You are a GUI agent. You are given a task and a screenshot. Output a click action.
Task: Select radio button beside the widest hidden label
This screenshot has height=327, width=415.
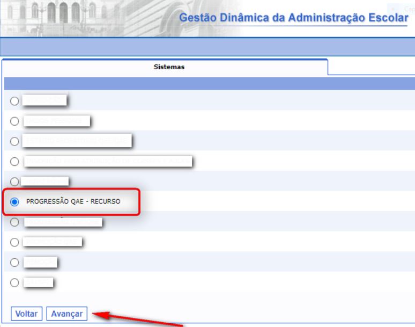click(14, 162)
